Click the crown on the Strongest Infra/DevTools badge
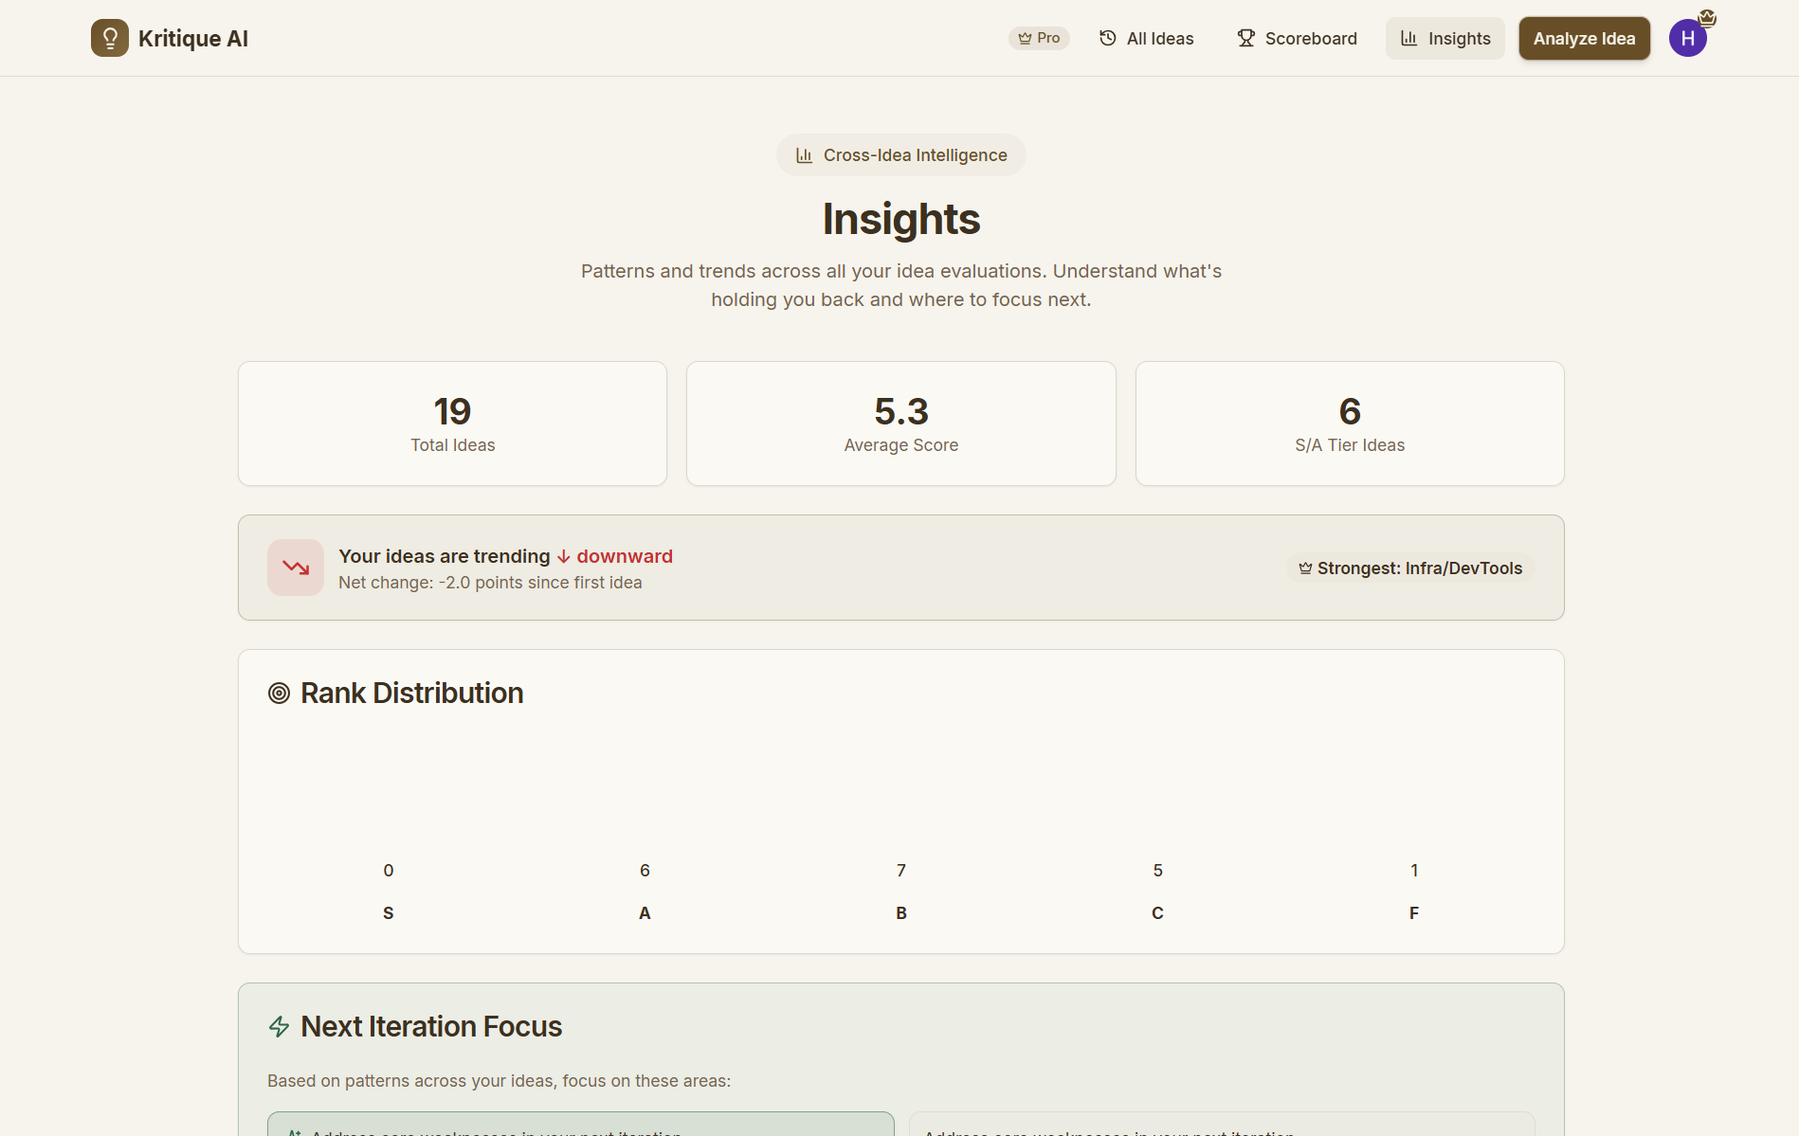The image size is (1799, 1136). click(x=1304, y=568)
